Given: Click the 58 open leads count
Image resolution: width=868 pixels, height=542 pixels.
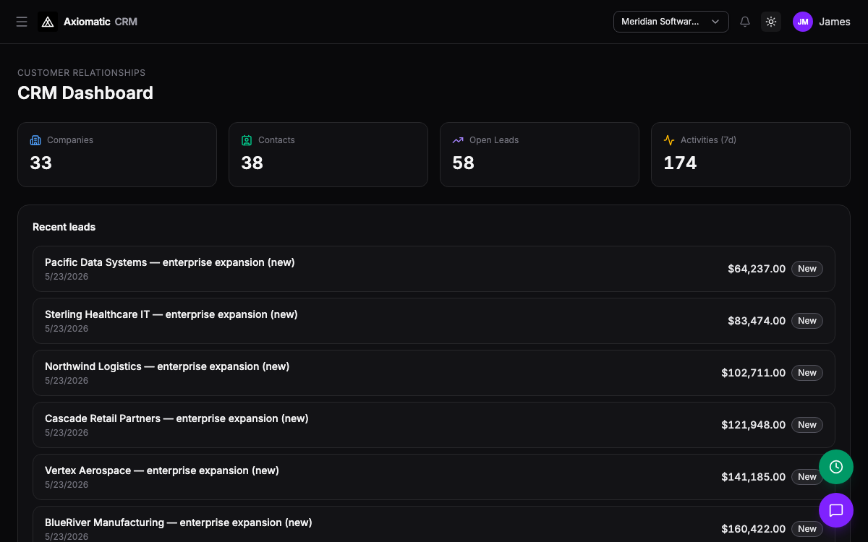Looking at the screenshot, I should [463, 163].
